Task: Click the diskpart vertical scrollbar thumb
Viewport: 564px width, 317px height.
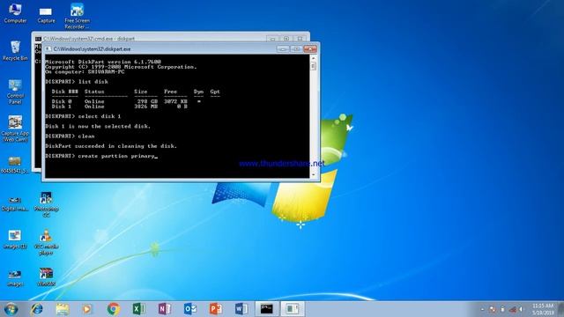Action: [x=314, y=66]
